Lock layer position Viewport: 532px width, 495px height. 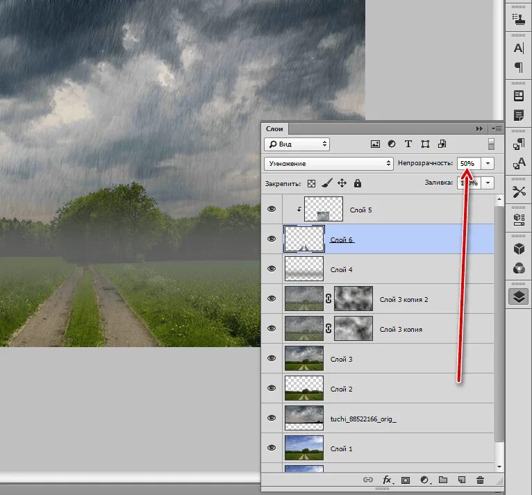tap(342, 183)
